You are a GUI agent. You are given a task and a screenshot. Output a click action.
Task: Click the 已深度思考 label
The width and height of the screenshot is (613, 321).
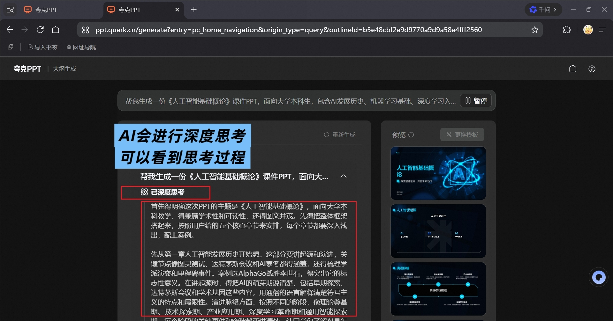[167, 192]
